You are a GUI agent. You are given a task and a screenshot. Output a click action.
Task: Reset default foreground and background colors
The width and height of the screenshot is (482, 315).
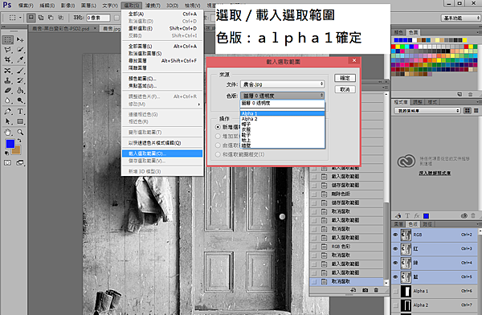(6, 153)
